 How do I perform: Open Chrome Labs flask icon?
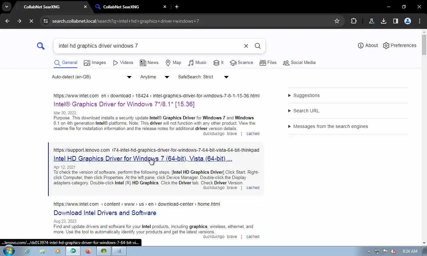click(371, 21)
